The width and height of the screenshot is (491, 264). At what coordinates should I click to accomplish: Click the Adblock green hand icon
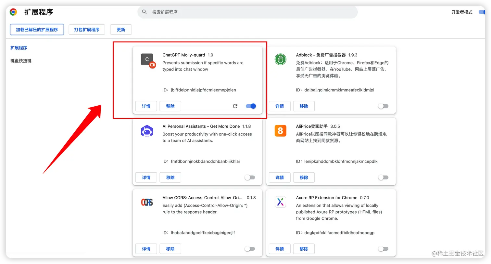point(280,59)
